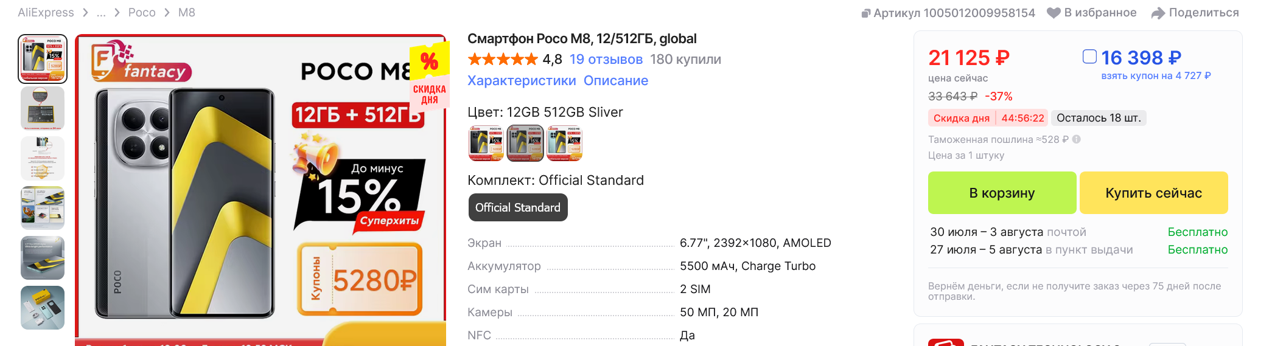The height and width of the screenshot is (346, 1286).
Task: Go to the AliExpress breadcrumb home
Action: [x=46, y=13]
